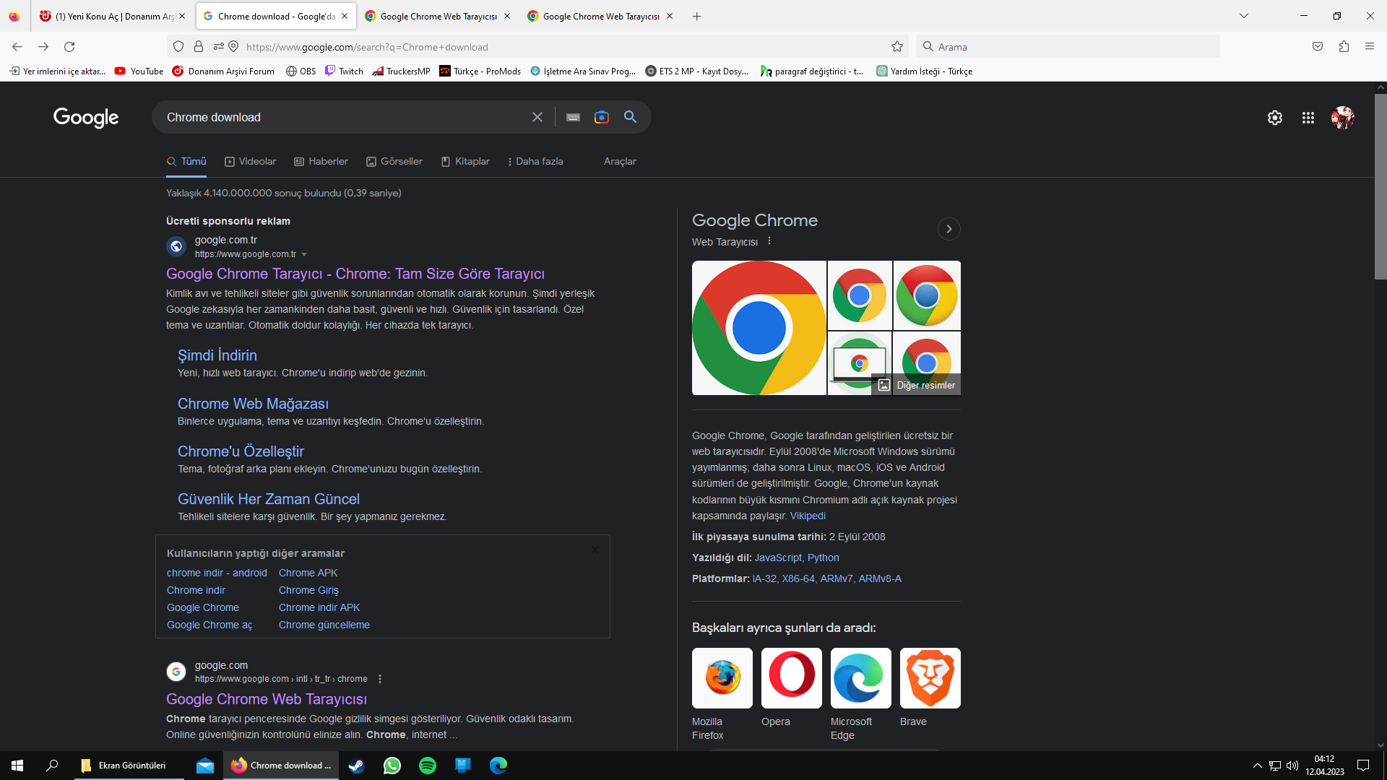The width and height of the screenshot is (1387, 780).
Task: Reload the page with the refresh icon
Action: [x=69, y=47]
